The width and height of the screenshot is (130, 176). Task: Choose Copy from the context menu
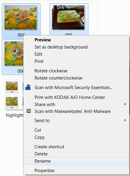40,138
